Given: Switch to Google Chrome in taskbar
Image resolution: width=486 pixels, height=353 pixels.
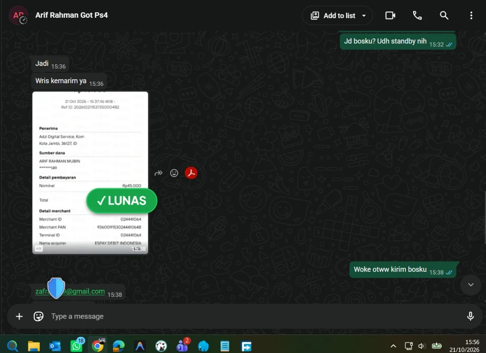Looking at the screenshot, I should [98, 346].
